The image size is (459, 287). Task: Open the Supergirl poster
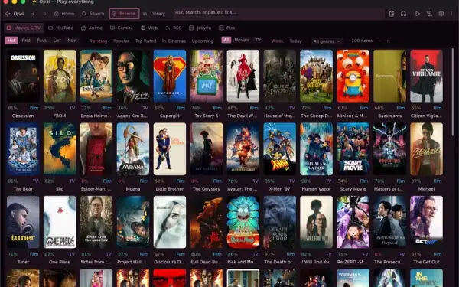(x=170, y=76)
